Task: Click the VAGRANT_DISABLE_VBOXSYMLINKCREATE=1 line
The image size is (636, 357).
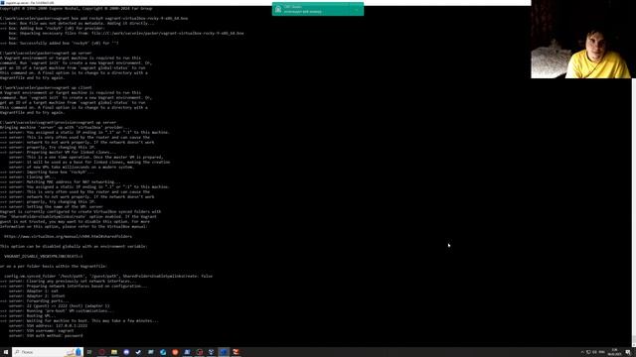Action: 44,256
